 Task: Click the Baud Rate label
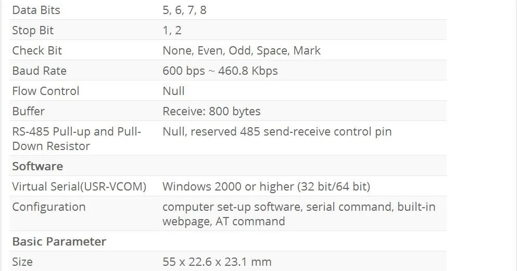click(x=39, y=71)
